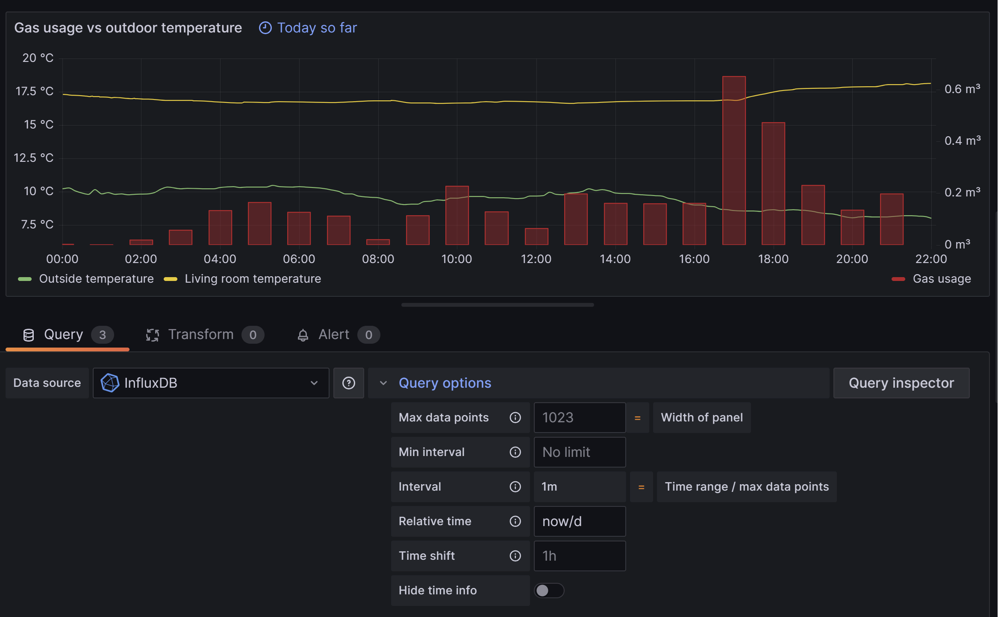
Task: Click the InfluxDB logo icon
Action: click(110, 383)
